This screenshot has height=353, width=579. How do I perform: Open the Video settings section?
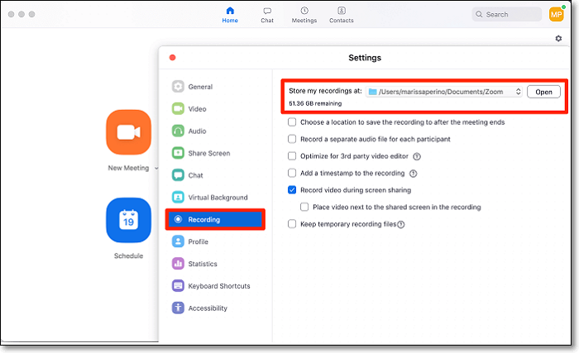click(x=199, y=109)
